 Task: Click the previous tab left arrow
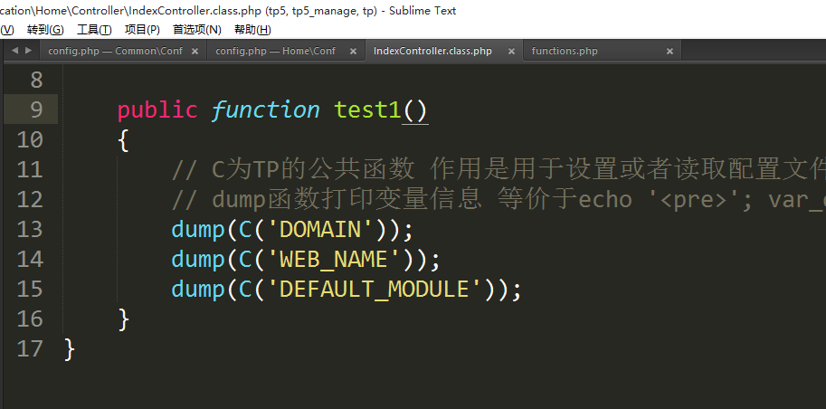point(14,52)
